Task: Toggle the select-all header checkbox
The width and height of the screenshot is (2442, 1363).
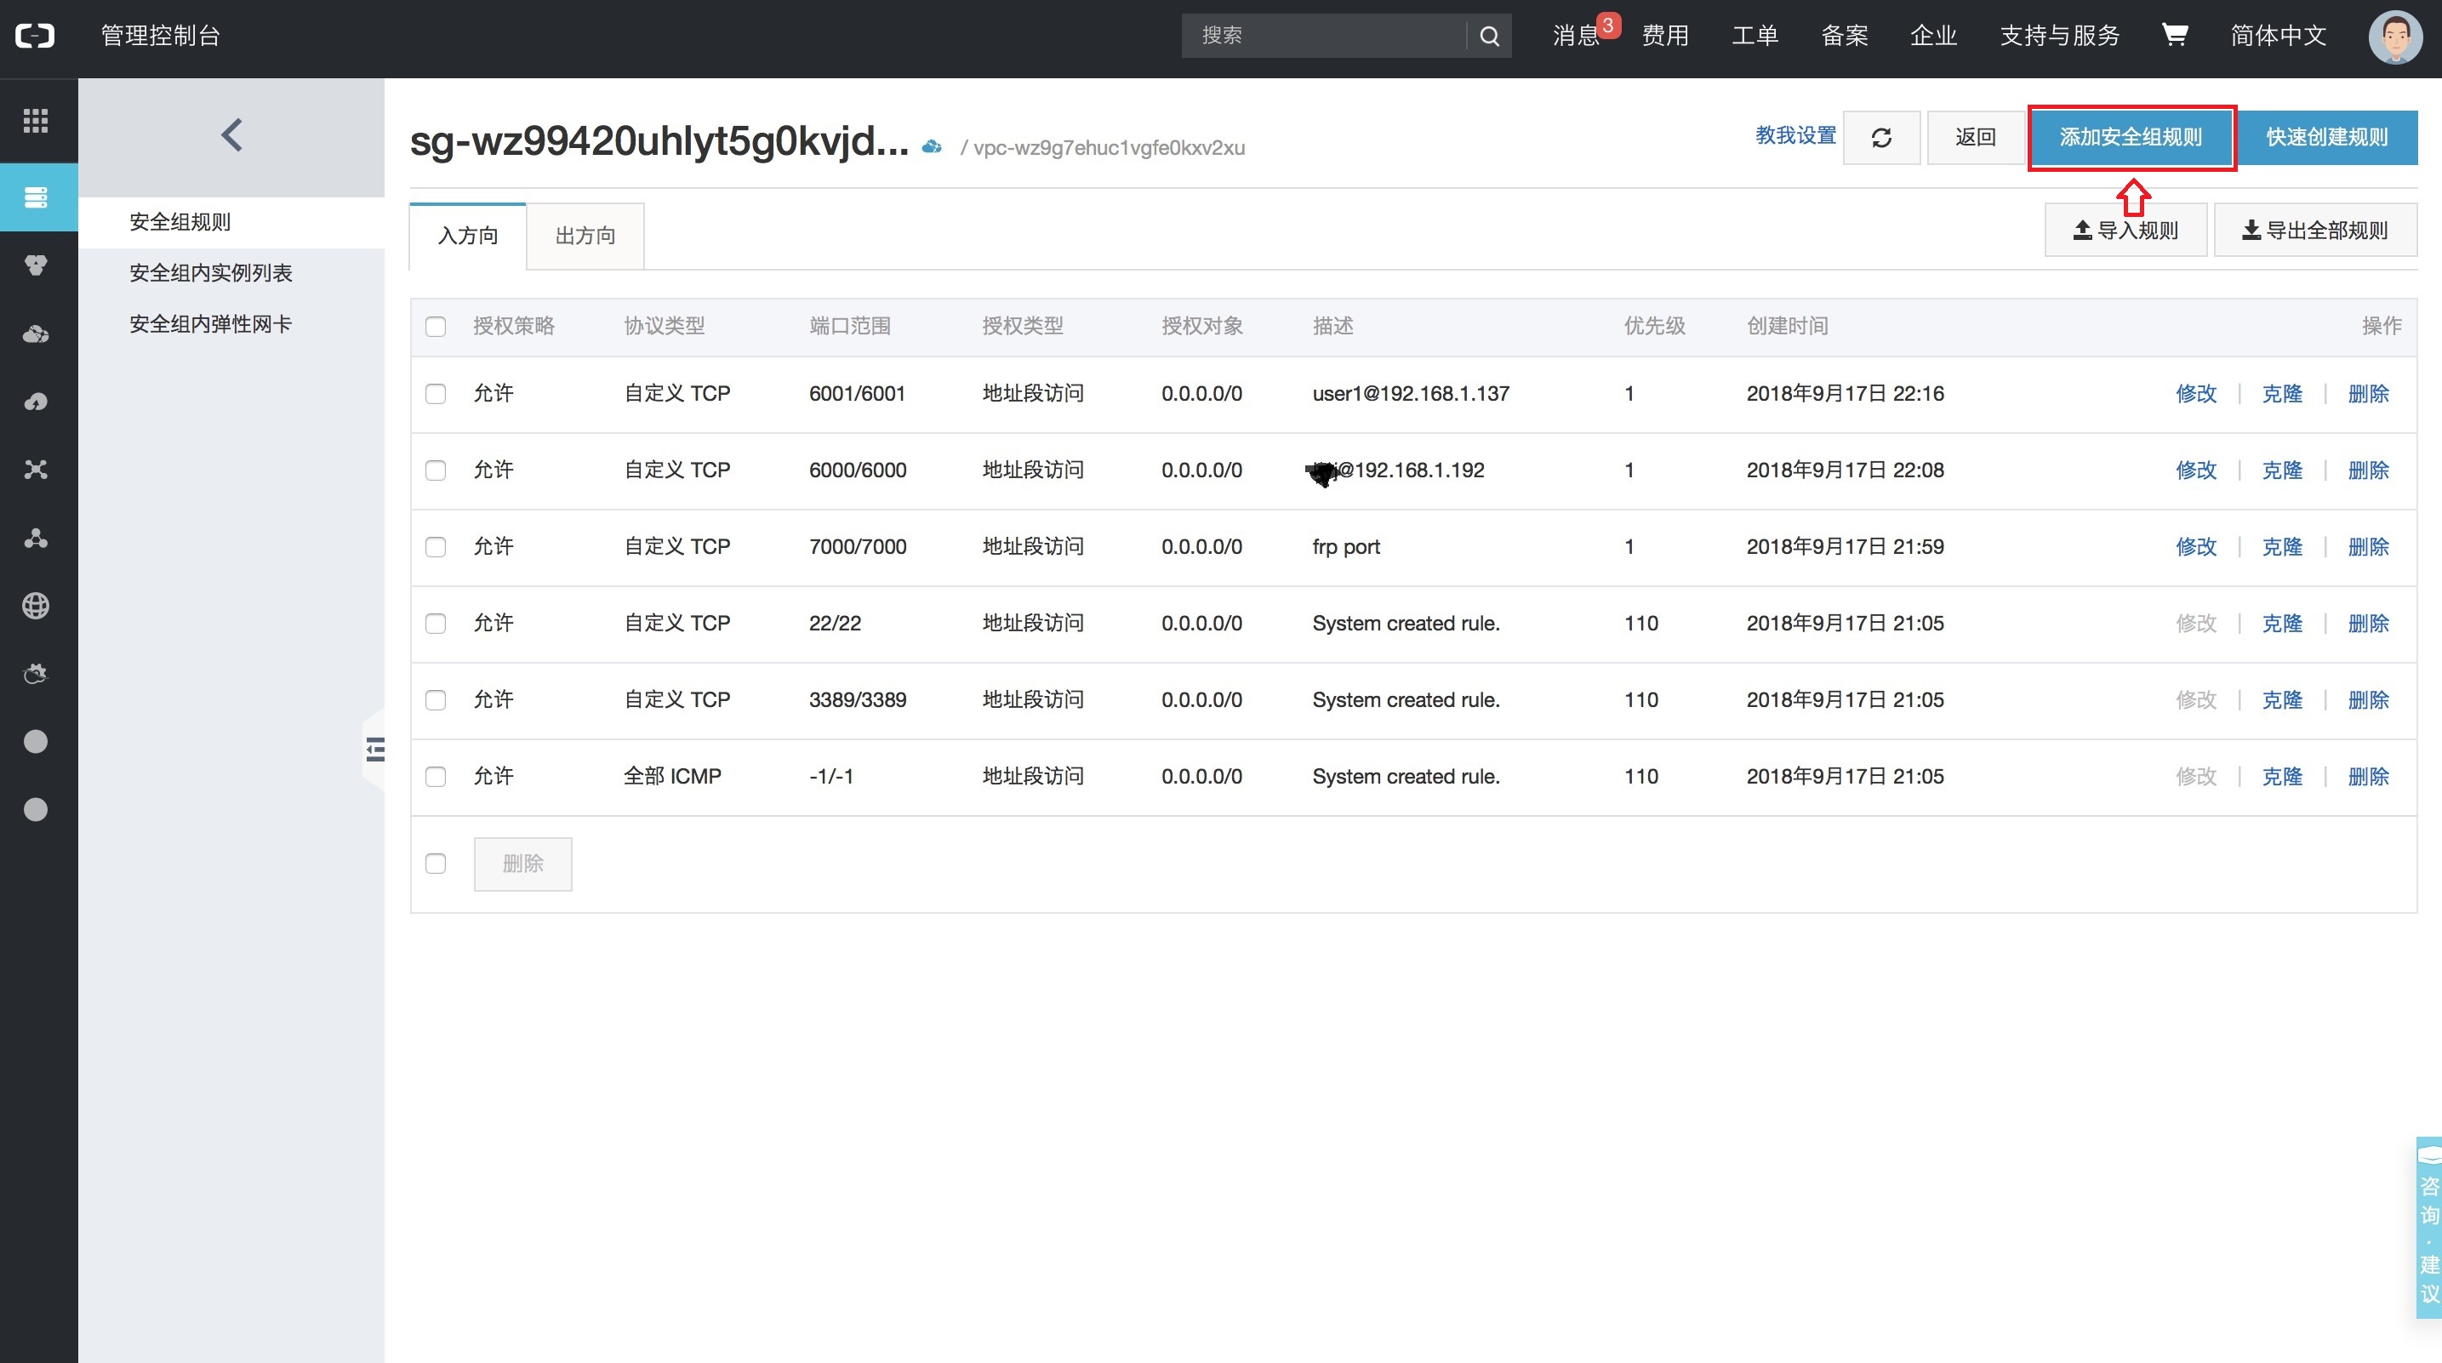Action: click(435, 327)
